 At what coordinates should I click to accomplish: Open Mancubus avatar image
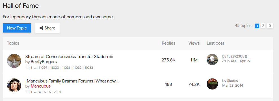14,85
